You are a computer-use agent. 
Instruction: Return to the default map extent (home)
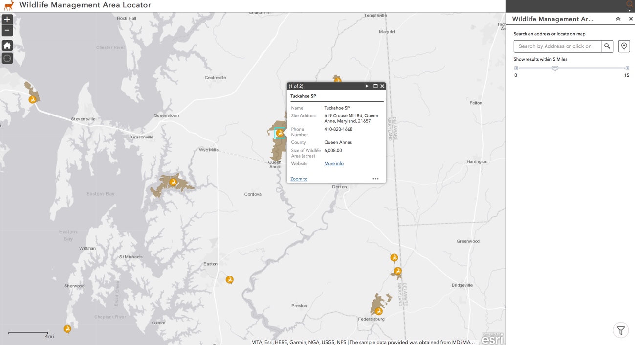pos(7,46)
